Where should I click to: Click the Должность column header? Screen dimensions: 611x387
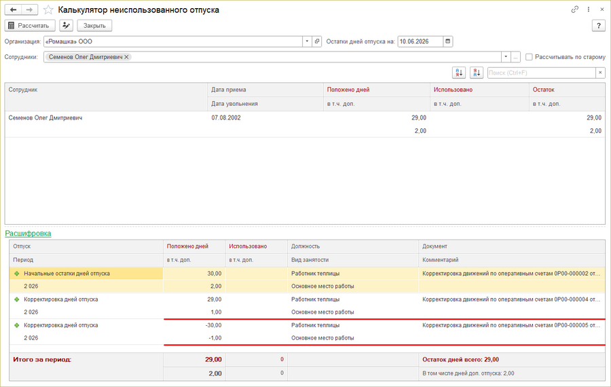353,246
